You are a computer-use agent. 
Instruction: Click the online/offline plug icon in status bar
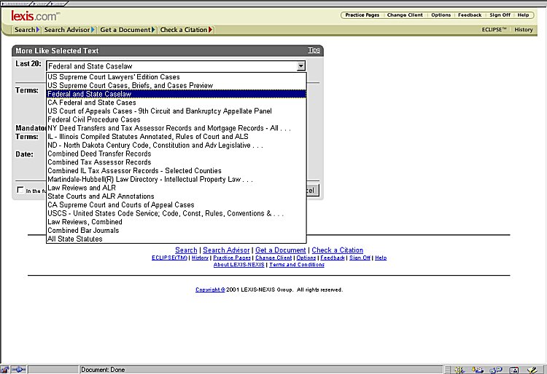[x=18, y=370]
